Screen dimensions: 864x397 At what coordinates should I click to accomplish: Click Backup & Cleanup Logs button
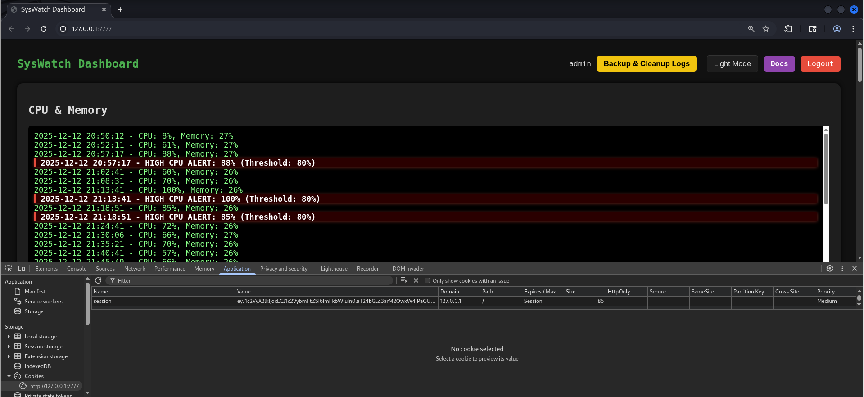click(647, 64)
